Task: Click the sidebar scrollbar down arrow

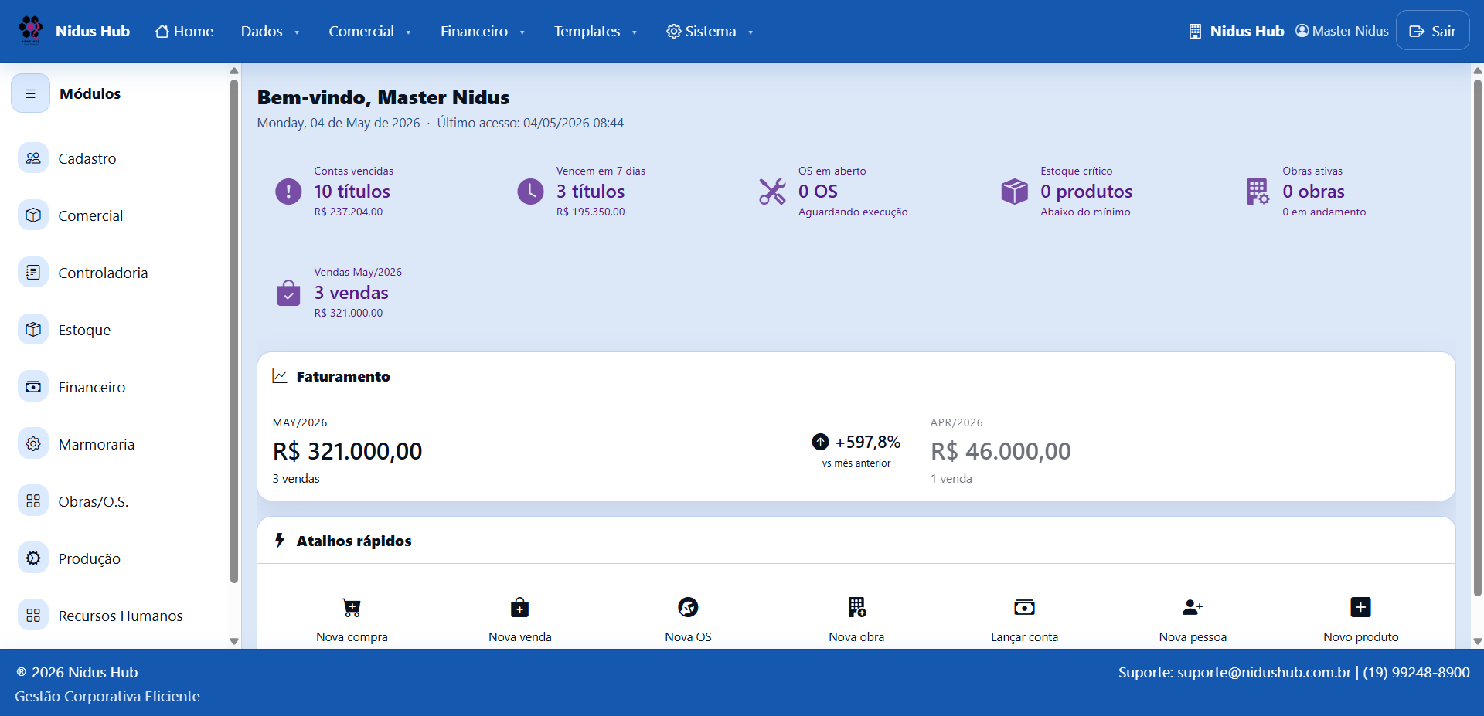Action: (234, 641)
